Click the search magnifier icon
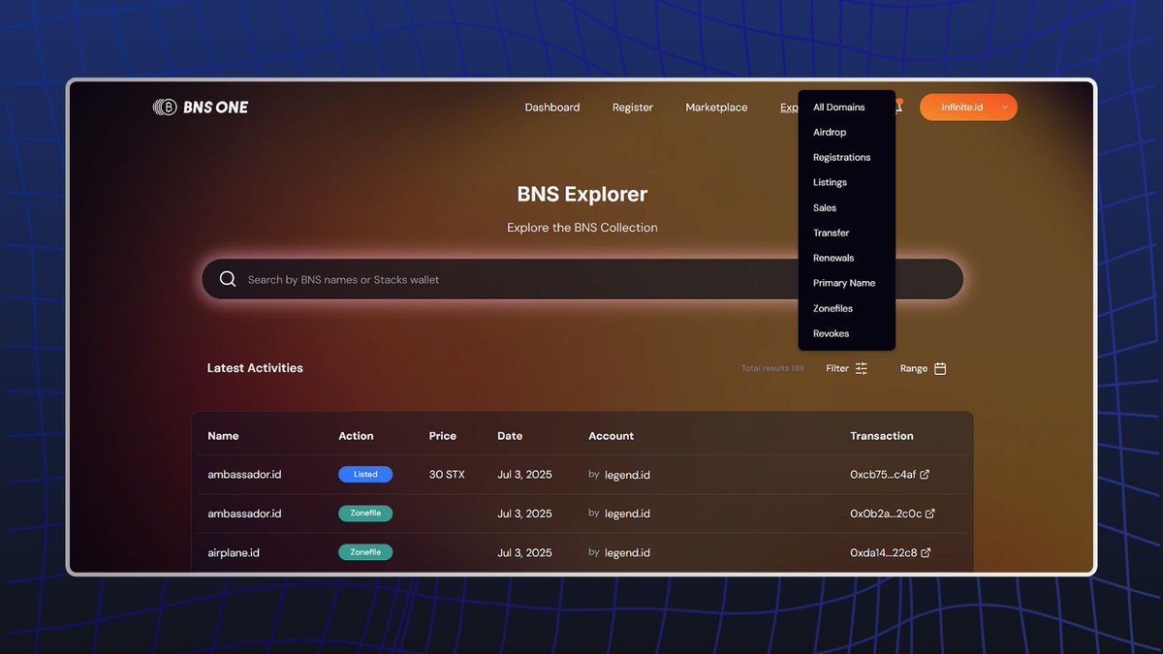Screen dimensions: 1163x654 (228, 279)
